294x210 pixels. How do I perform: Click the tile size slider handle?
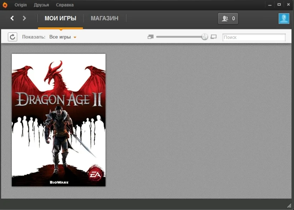tap(204, 36)
